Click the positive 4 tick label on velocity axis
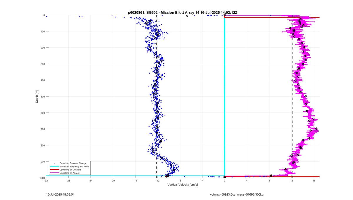 click(x=247, y=181)
